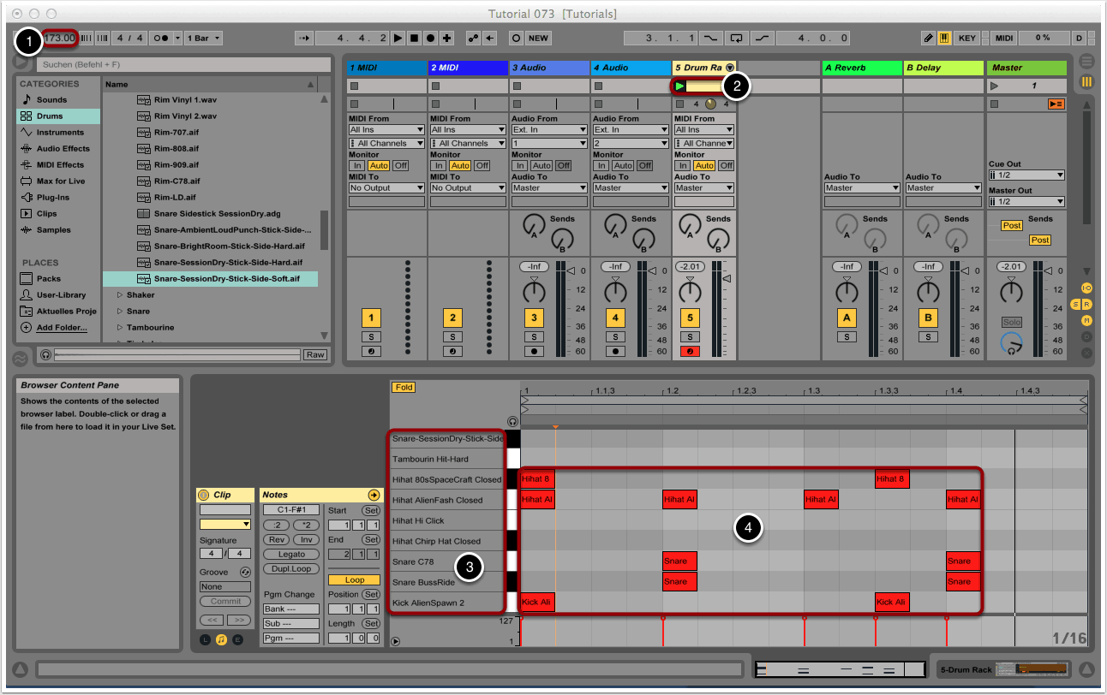Image resolution: width=1107 pixels, height=695 pixels.
Task: Click the Hot-Swap Groove icon
Action: pyautogui.click(x=245, y=572)
